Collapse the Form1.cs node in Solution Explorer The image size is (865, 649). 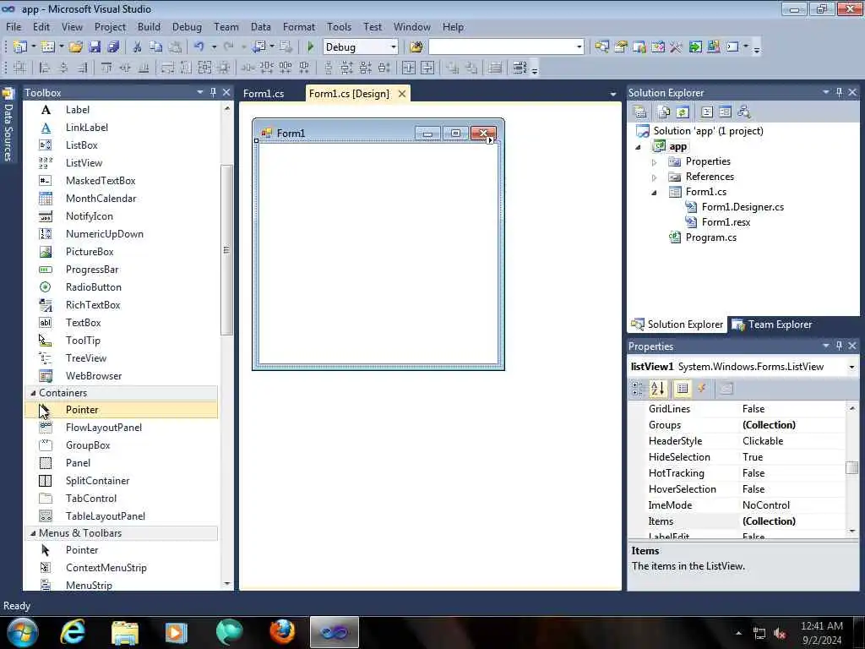tap(655, 193)
